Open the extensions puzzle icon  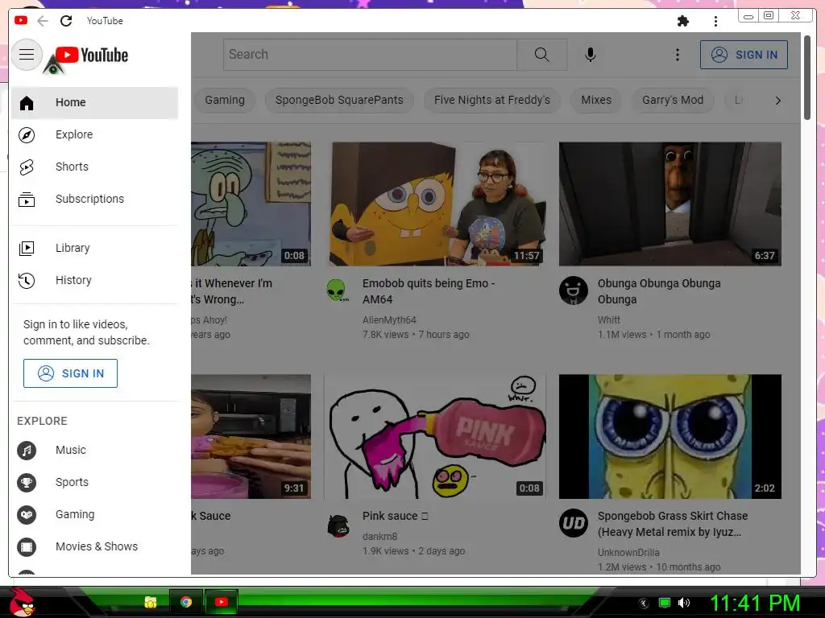pos(683,21)
